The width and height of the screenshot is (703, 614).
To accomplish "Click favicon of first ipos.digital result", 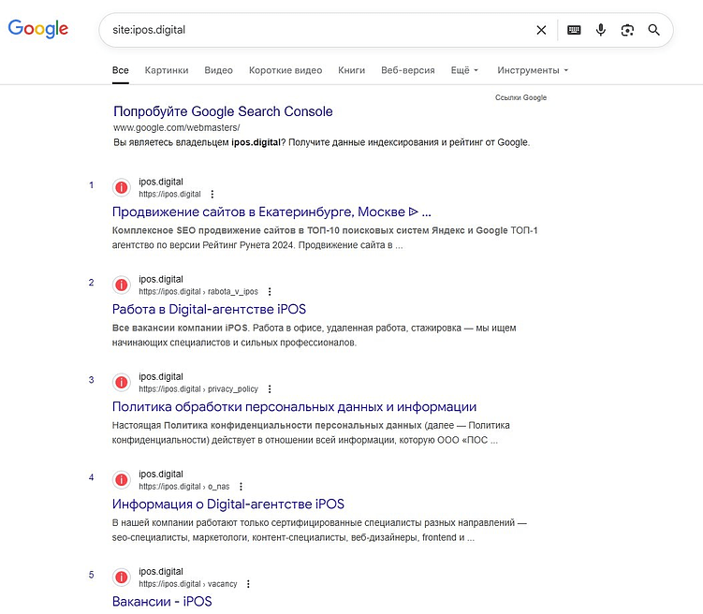I will click(122, 187).
